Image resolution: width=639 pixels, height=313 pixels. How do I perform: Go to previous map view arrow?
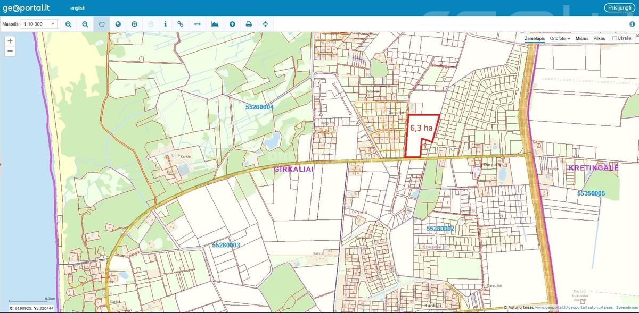coord(134,24)
